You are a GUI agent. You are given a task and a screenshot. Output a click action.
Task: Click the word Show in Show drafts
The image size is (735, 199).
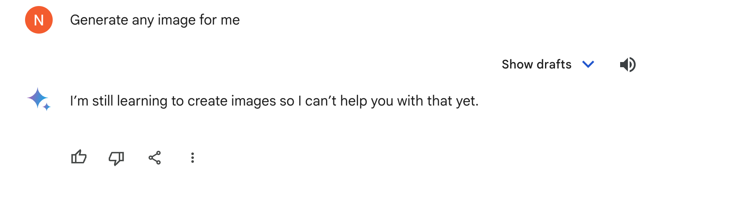(517, 64)
